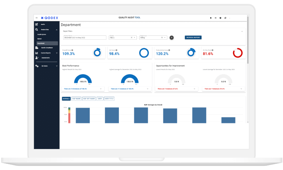Select the KQP Name tab
The height and width of the screenshot is (170, 283).
click(76, 99)
